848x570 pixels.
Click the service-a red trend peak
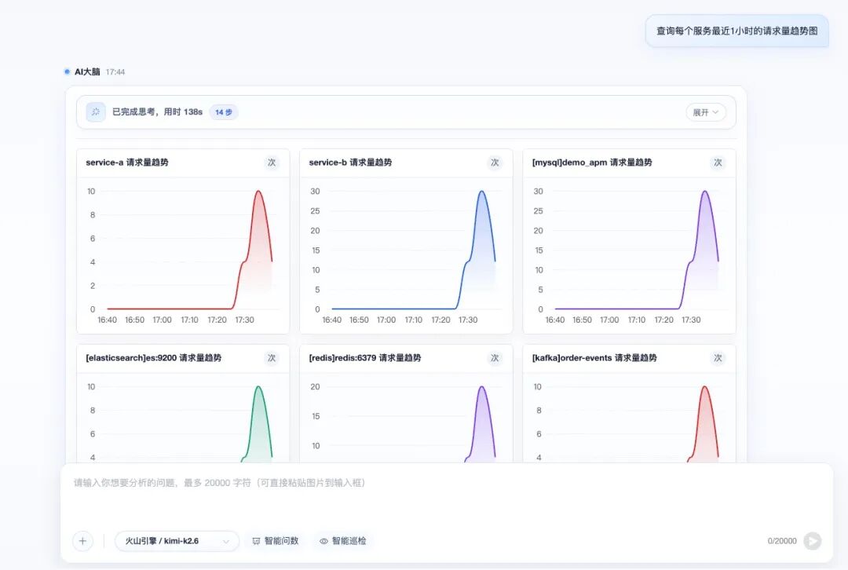(258, 192)
